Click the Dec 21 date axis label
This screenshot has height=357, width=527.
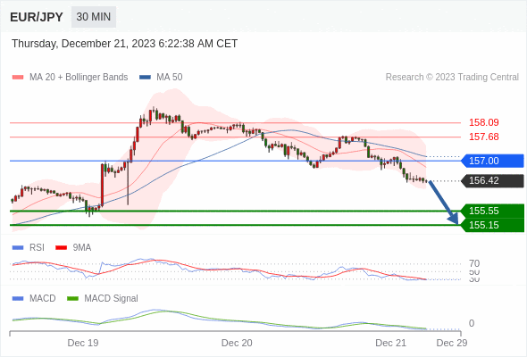[x=390, y=343]
